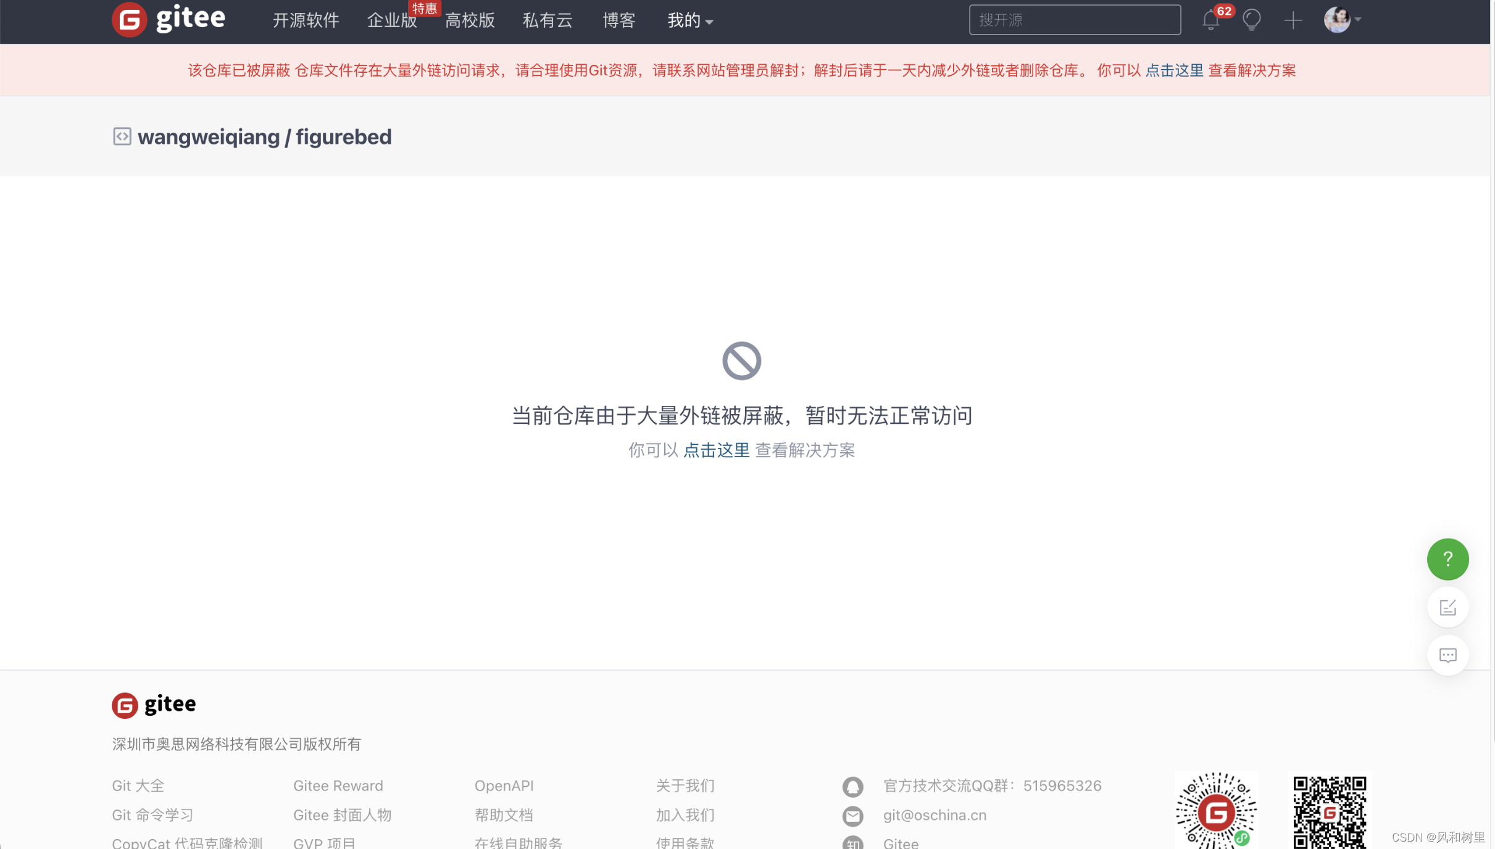The width and height of the screenshot is (1495, 849).
Task: Click the lightbulb ideas icon
Action: (x=1252, y=20)
